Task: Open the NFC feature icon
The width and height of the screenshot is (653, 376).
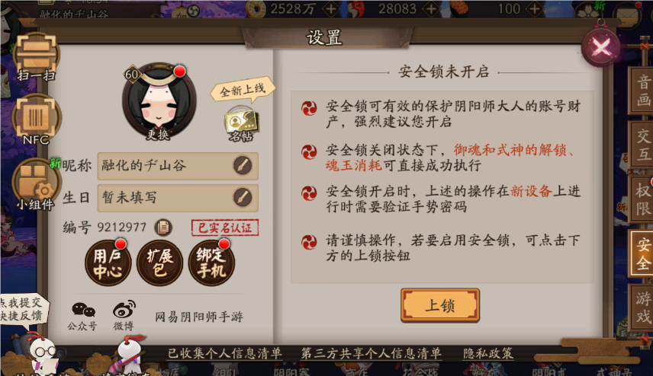Action: coord(36,120)
